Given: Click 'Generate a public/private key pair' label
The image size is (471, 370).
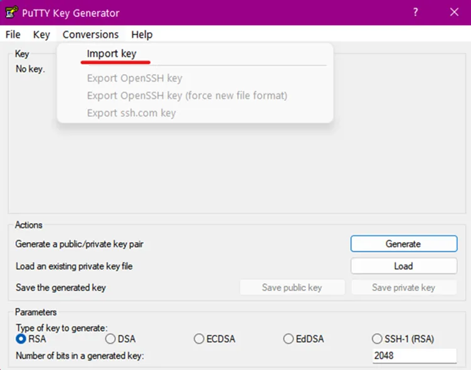Looking at the screenshot, I should (79, 244).
